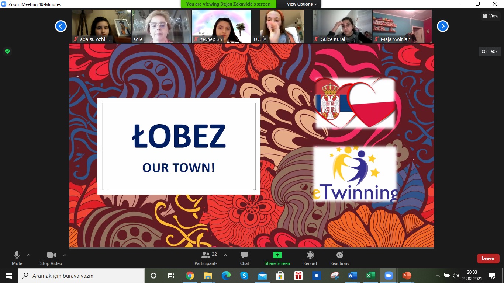Click the taskbar search box
The image size is (504, 283).
81,276
